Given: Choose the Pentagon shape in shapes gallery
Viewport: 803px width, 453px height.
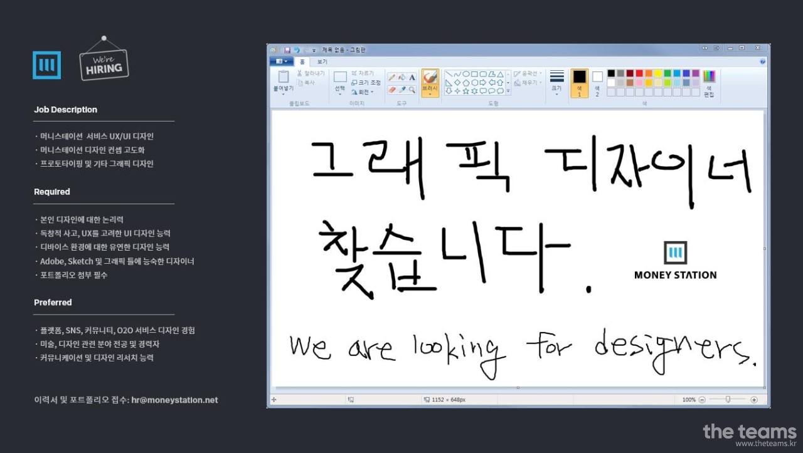Looking at the screenshot, I should (466, 83).
